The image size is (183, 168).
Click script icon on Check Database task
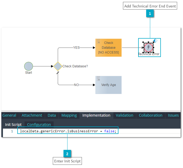98,41
